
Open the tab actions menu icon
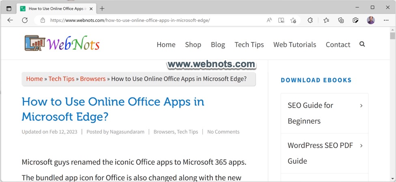point(9,8)
